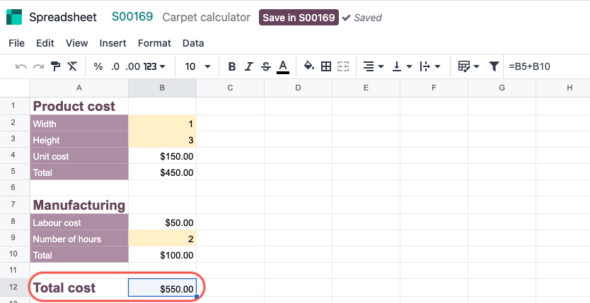Click the filter funnel icon
This screenshot has width=590, height=303.
[494, 66]
